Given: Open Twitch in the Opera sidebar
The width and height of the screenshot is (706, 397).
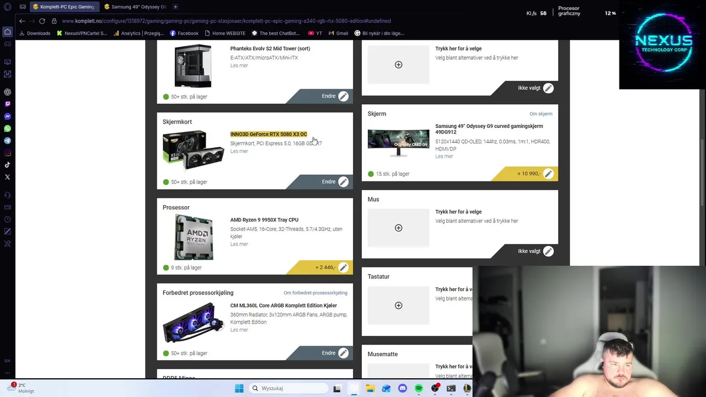Looking at the screenshot, I should click(8, 104).
